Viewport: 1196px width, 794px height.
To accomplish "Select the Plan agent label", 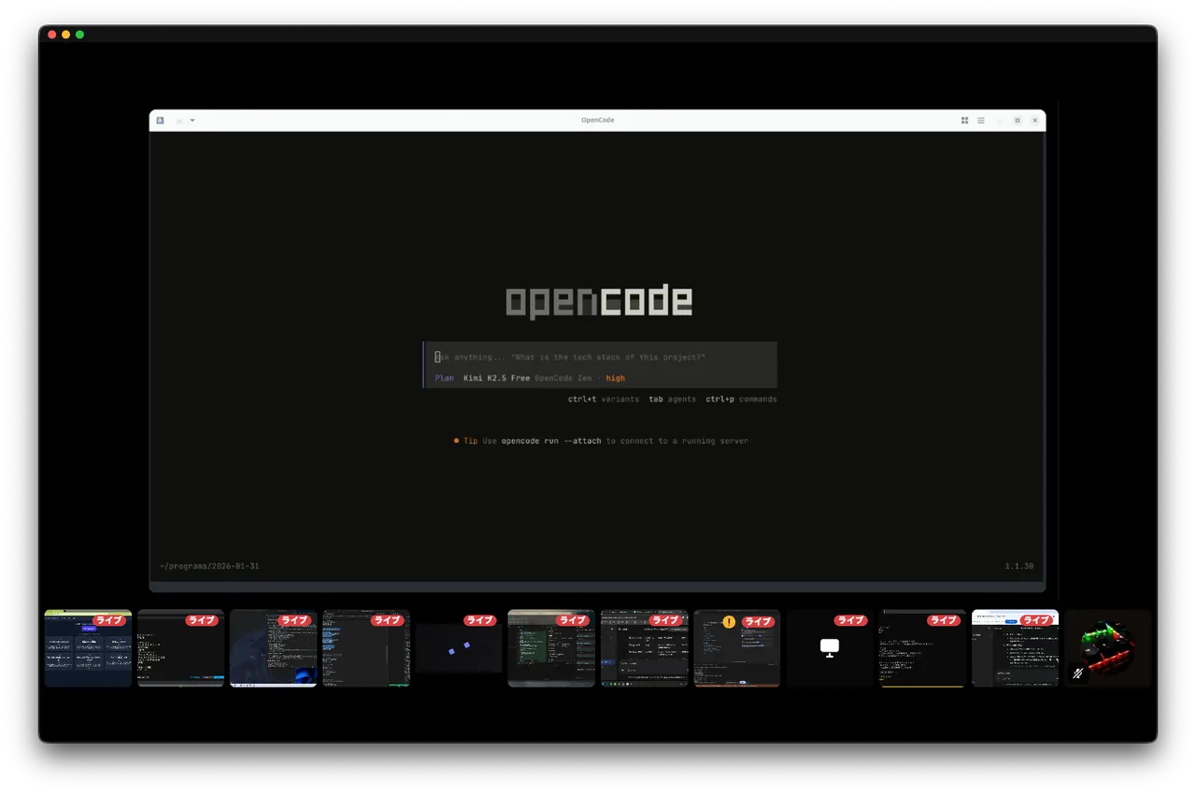I will [x=444, y=378].
